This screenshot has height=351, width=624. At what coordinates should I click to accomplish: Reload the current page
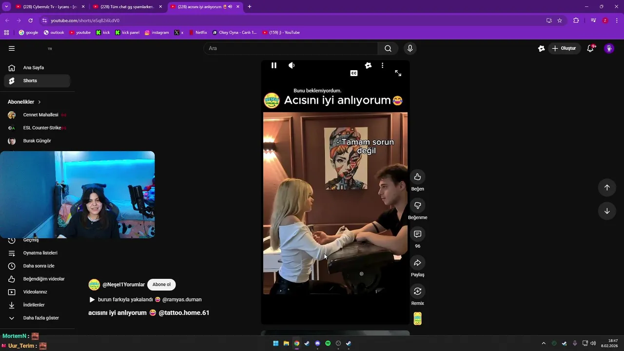point(30,20)
